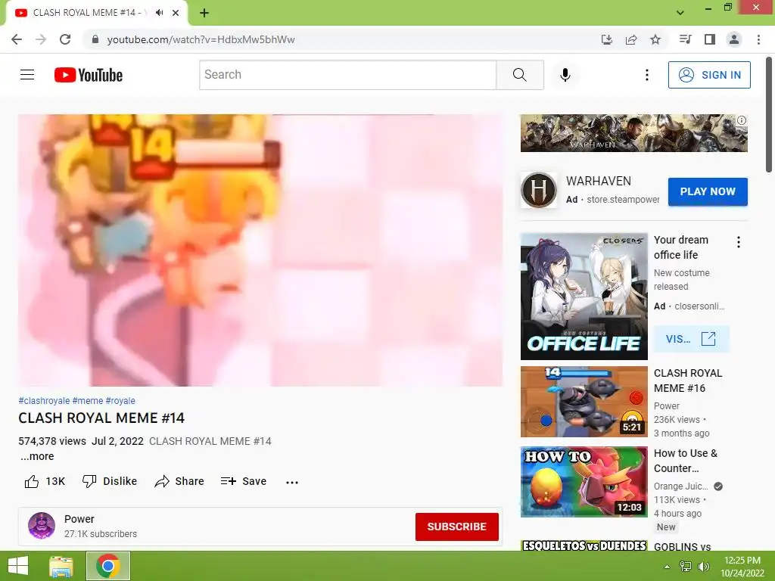Dislike the video
Viewport: 775px width, 581px height.
(x=110, y=481)
